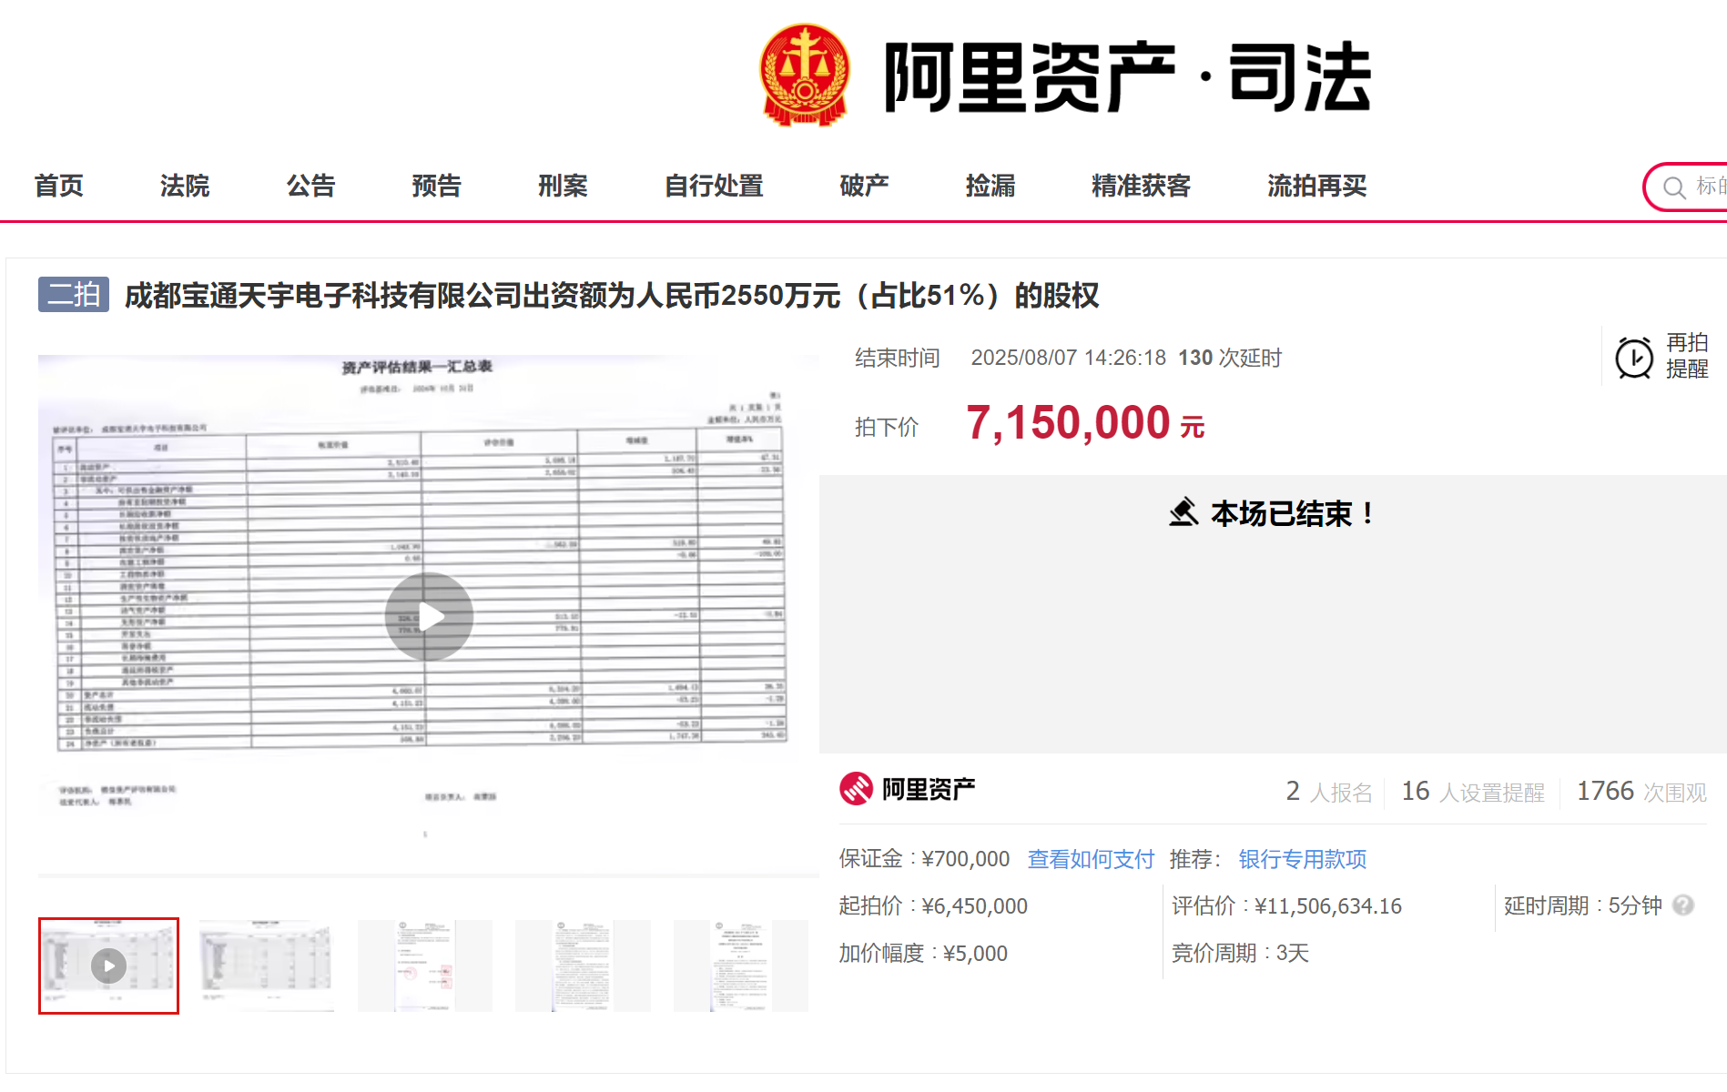This screenshot has height=1092, width=1727.
Task: Click the 阿里资产 brand name text
Action: click(929, 789)
